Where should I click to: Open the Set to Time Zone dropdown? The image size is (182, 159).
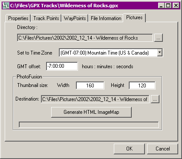point(111,53)
